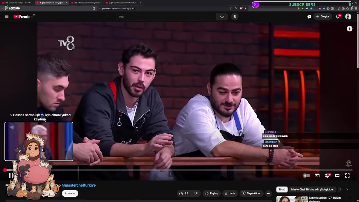Image resolution: width=359 pixels, height=202 pixels.
Task: Show next chips with right arrow
Action: pos(347,190)
